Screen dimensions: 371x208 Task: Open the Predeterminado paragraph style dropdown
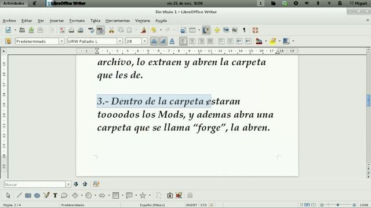tap(61, 41)
